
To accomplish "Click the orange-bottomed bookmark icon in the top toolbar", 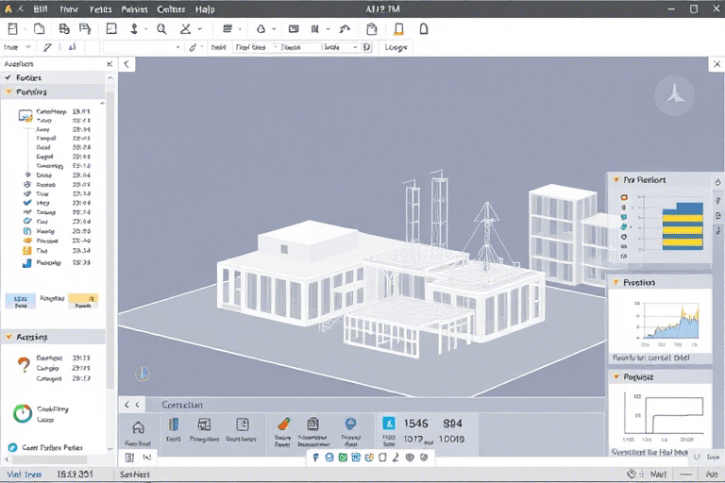I will click(x=398, y=29).
